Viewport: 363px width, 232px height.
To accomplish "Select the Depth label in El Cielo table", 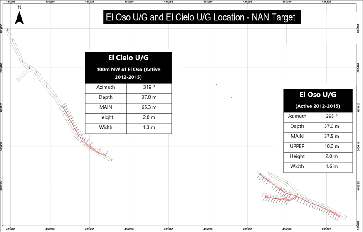I will point(106,98).
